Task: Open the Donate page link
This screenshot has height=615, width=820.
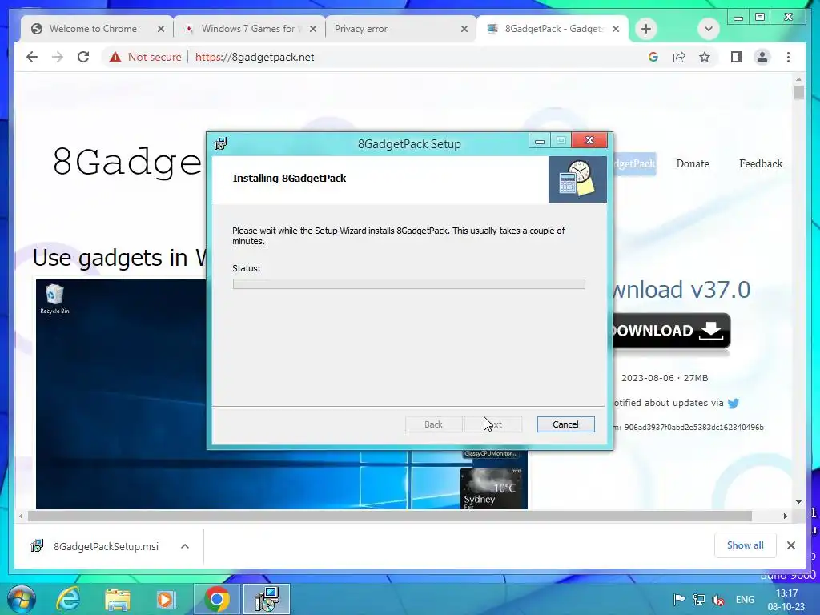Action: (693, 163)
